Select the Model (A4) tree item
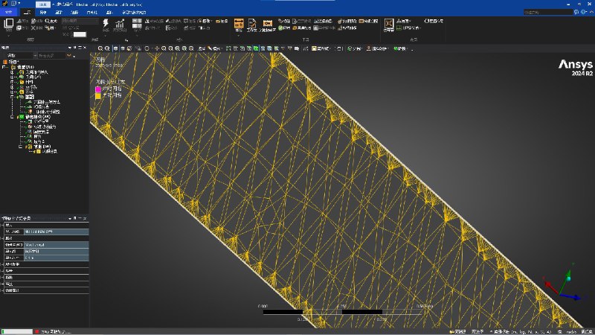The image size is (595, 335). (x=25, y=67)
